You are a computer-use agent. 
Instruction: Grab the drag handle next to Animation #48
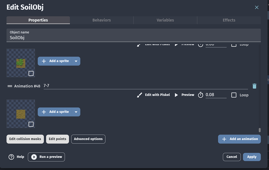point(10,86)
